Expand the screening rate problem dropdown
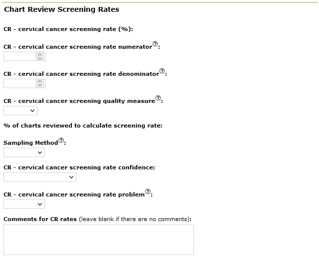Viewport: 319px width, 258px height. click(x=24, y=204)
